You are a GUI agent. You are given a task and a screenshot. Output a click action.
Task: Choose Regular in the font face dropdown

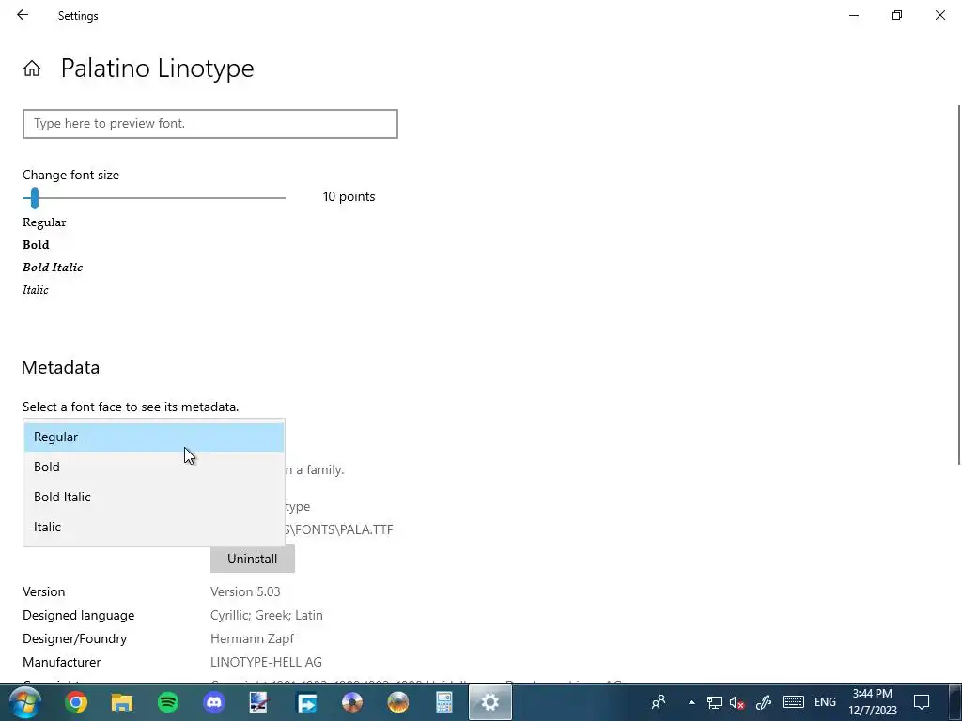(x=153, y=437)
